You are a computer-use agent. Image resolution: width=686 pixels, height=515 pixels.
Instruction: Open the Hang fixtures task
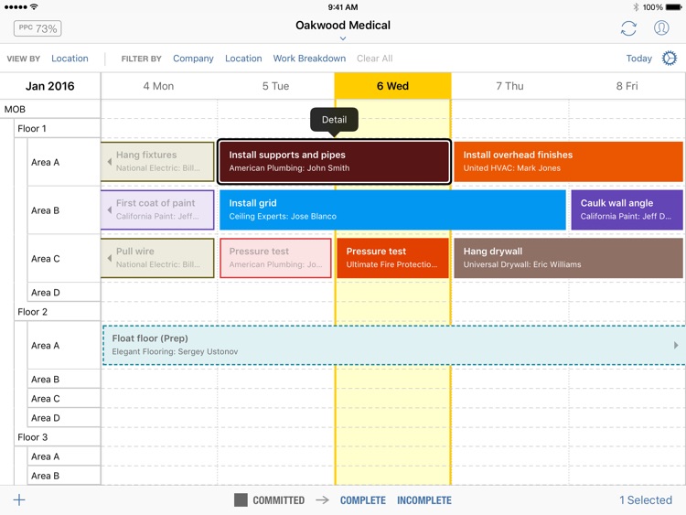tap(157, 162)
